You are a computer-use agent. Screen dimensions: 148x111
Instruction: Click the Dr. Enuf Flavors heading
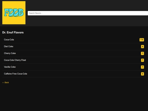click(x=13, y=32)
